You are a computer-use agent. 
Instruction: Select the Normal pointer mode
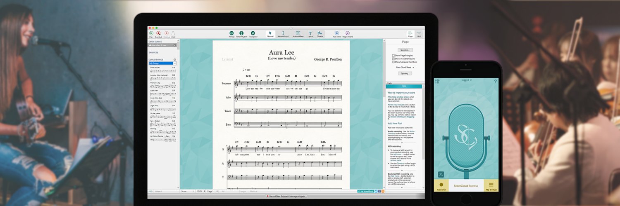(270, 34)
